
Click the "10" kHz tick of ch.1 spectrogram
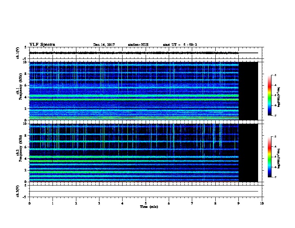[x=25, y=62]
